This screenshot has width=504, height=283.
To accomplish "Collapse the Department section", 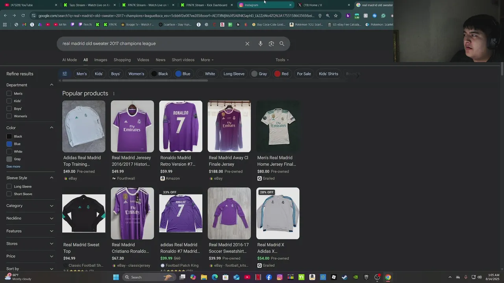I will (52, 85).
